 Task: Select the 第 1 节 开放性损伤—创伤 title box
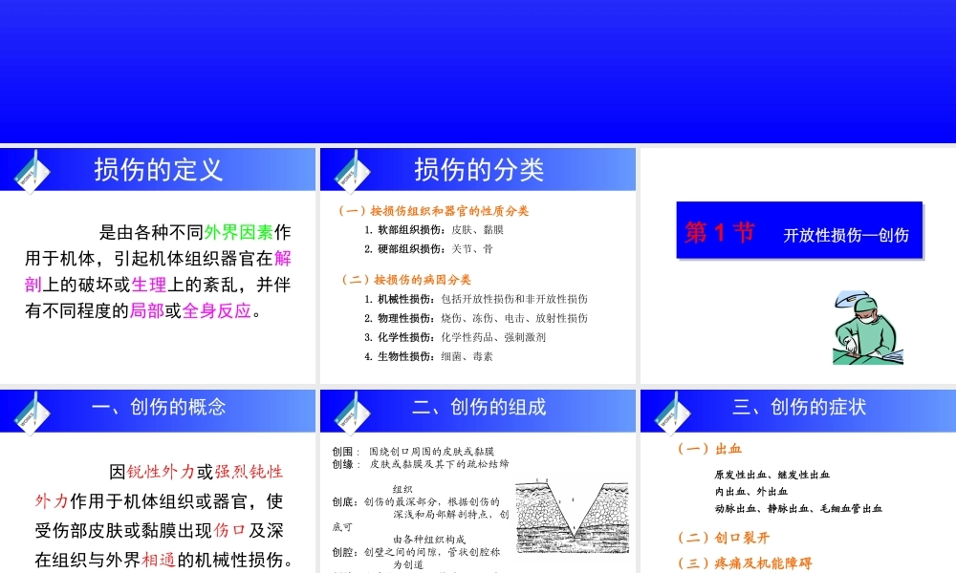799,230
